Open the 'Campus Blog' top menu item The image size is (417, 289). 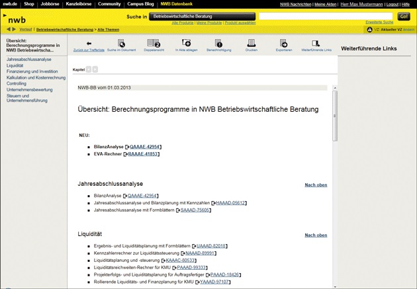tap(140, 4)
